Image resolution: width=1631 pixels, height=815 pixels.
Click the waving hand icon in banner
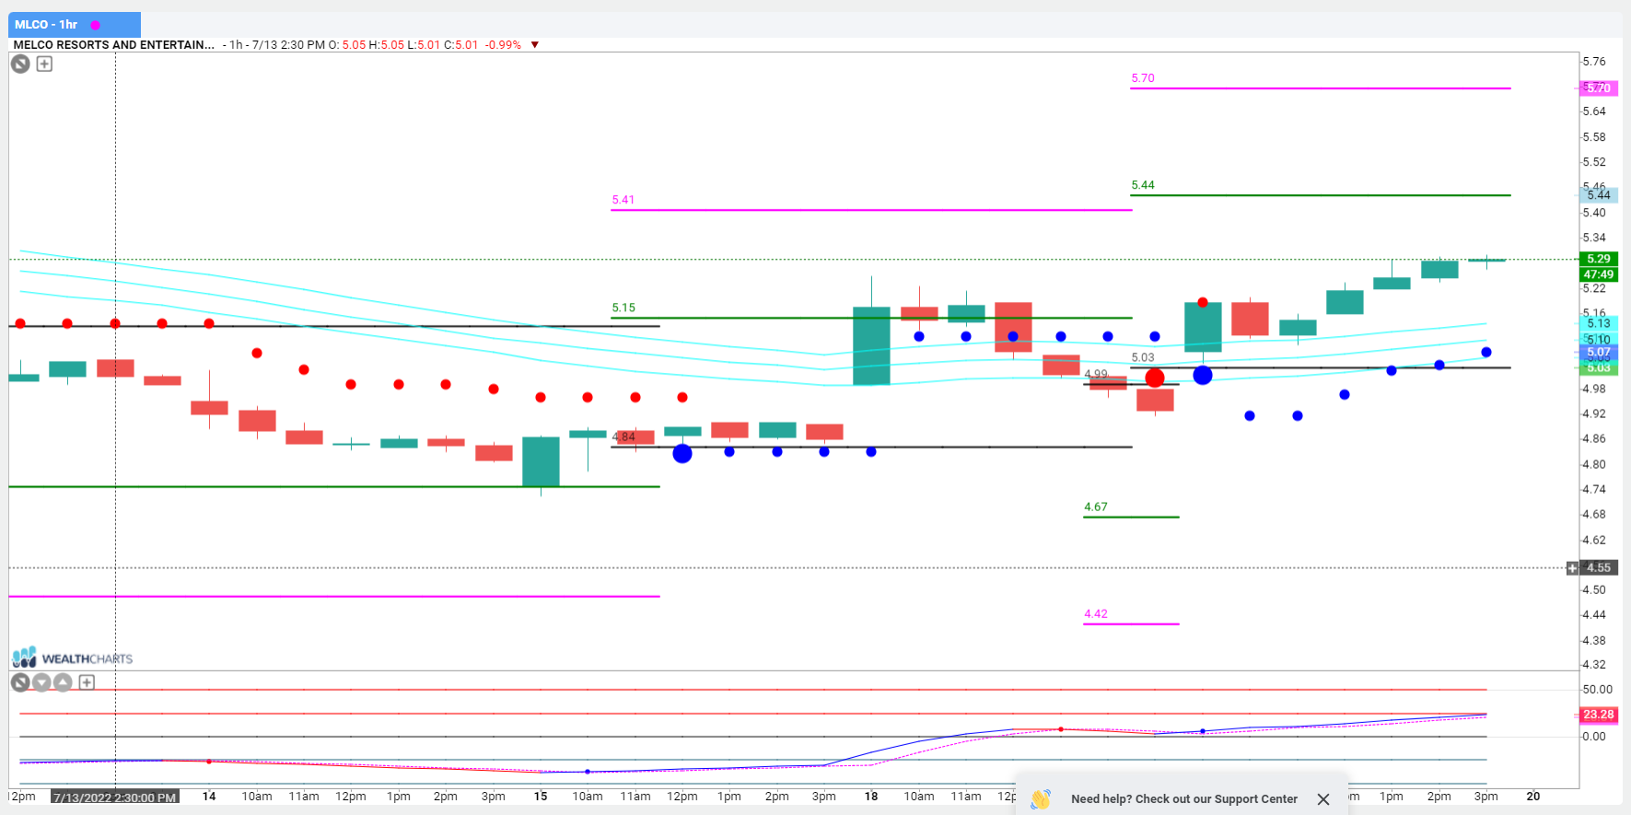click(x=1041, y=799)
